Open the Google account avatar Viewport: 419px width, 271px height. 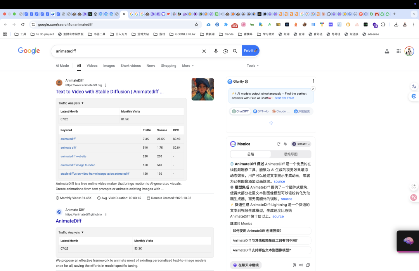tap(409, 51)
